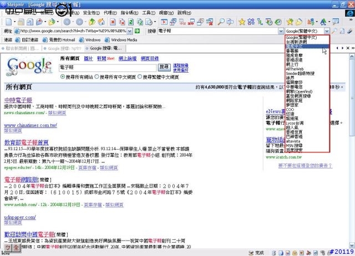
Task: Click the cascade windows icon in the toolbar
Action: tap(200, 22)
